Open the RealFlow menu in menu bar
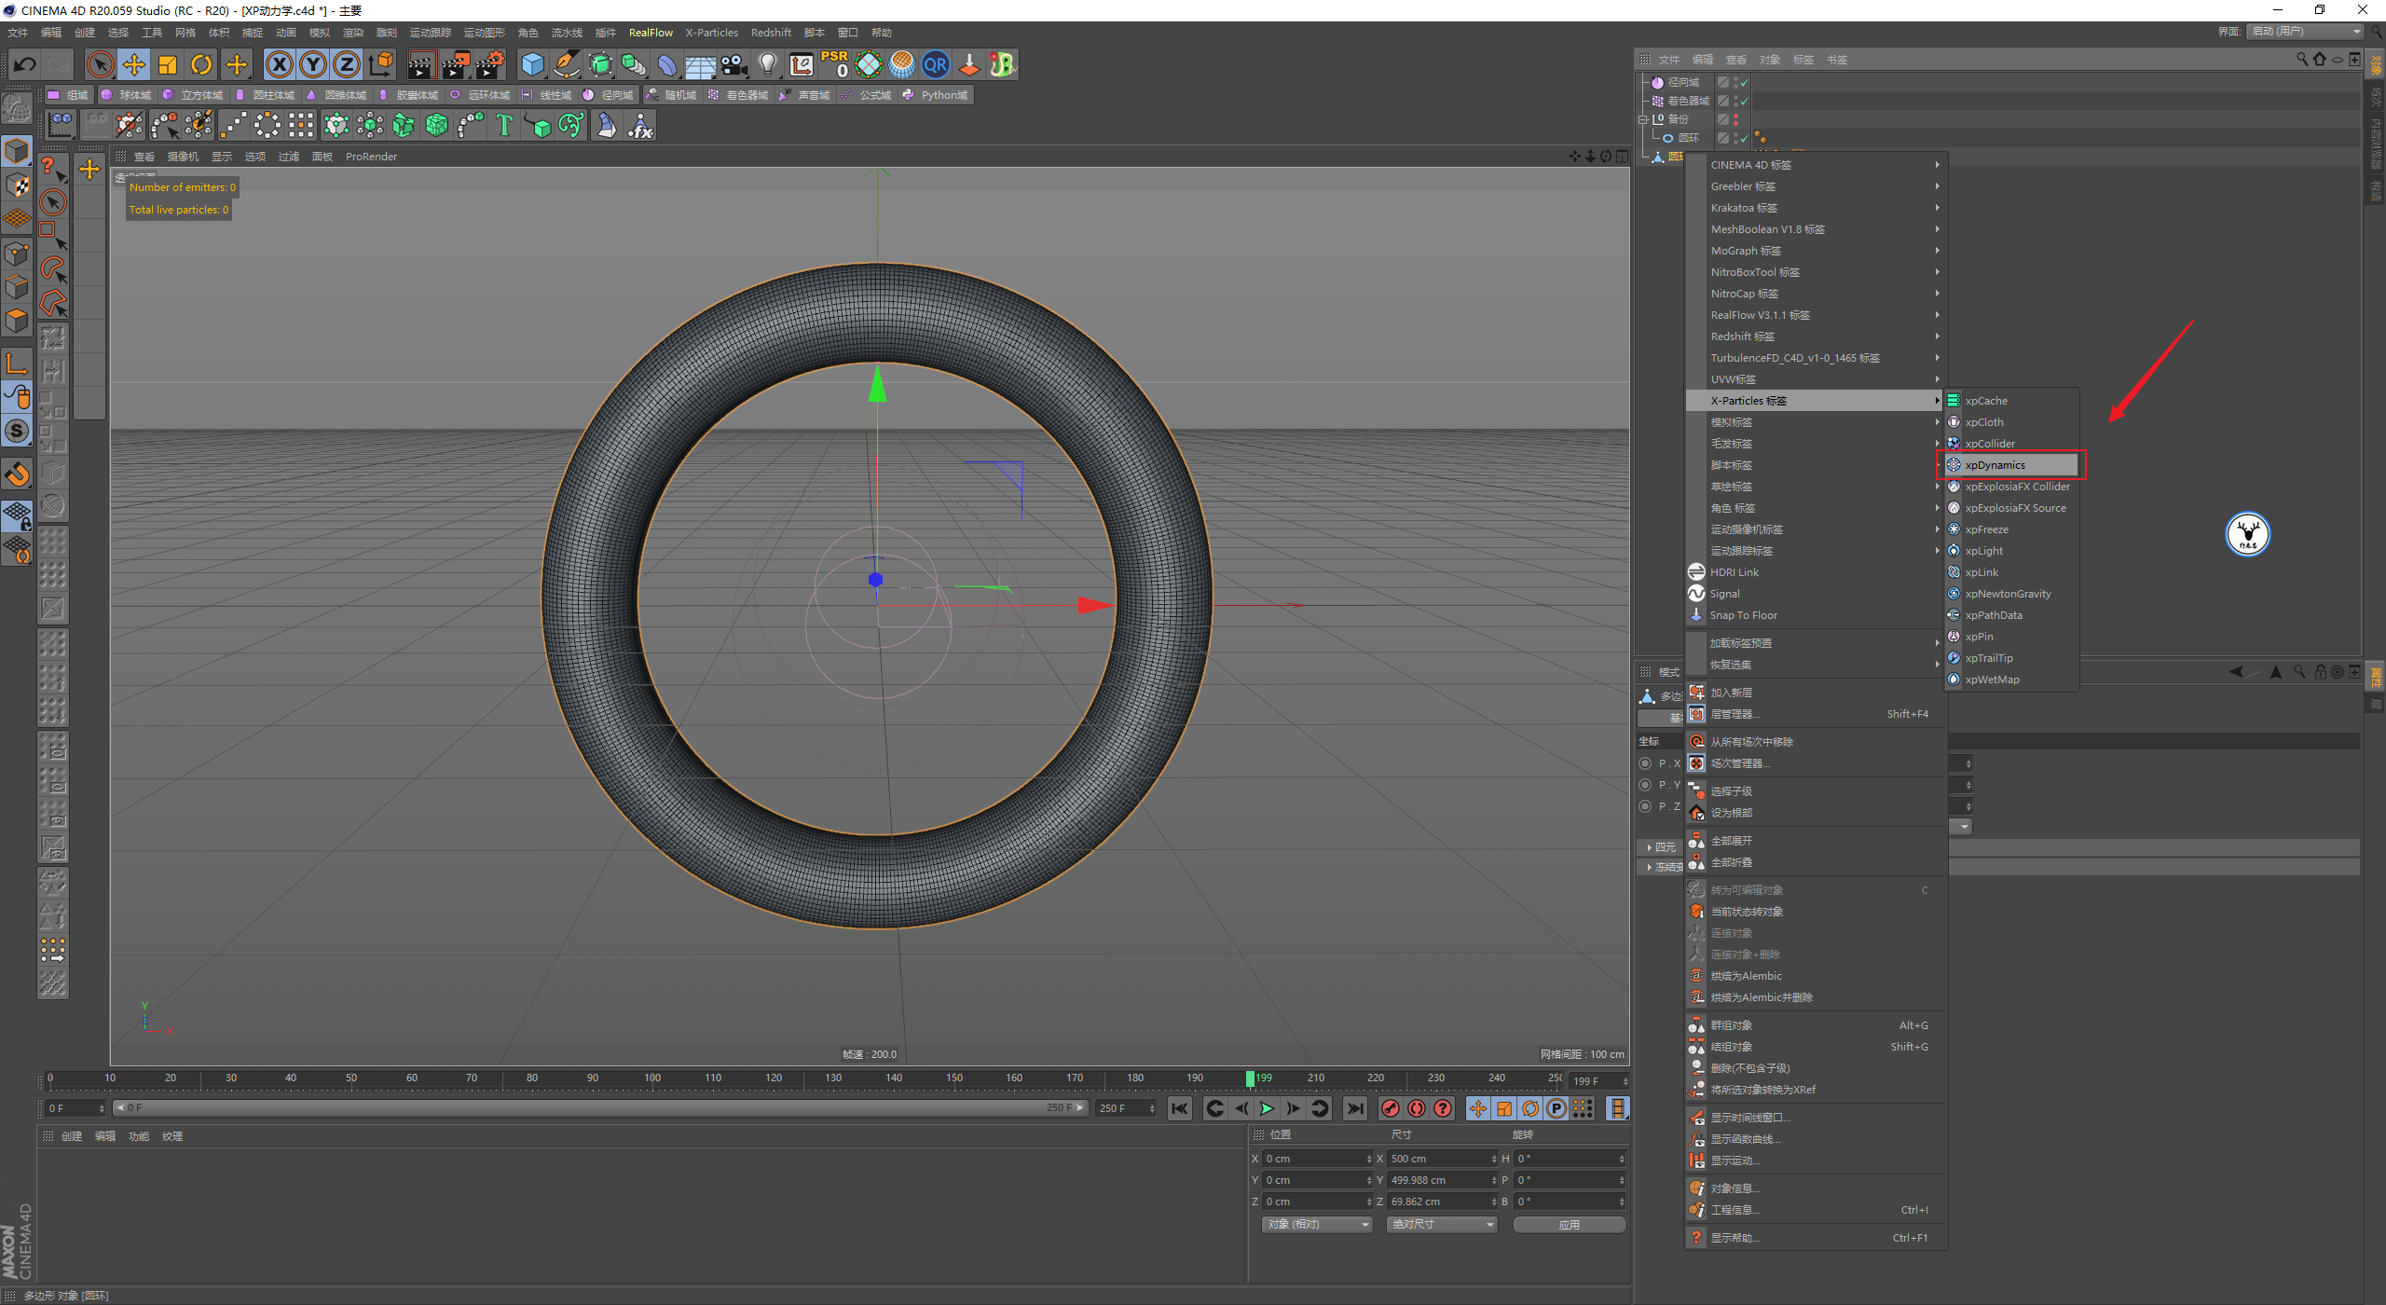 point(651,33)
